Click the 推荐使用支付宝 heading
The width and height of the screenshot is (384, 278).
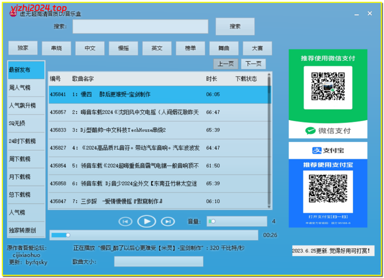(328, 165)
